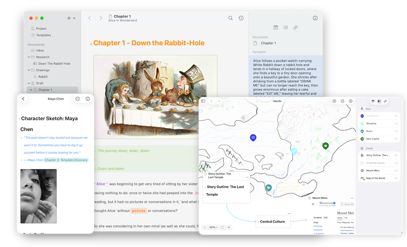The width and height of the screenshot is (407, 247).
Task: Open version history clock icon
Action: [241, 18]
